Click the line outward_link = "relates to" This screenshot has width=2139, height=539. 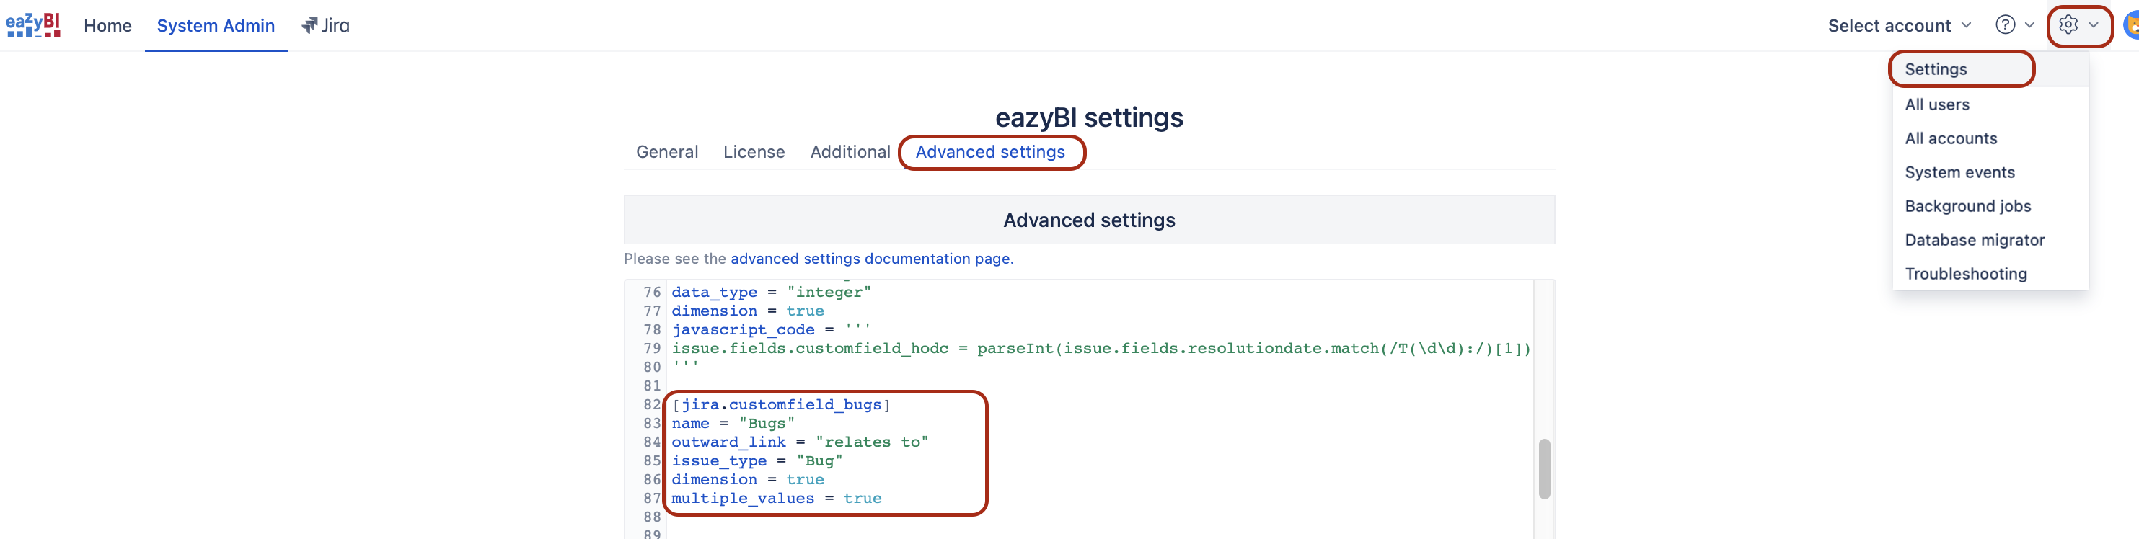pos(800,442)
